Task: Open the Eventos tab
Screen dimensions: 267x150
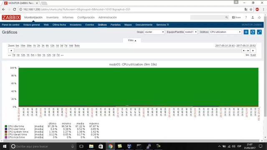Action: click(90, 25)
